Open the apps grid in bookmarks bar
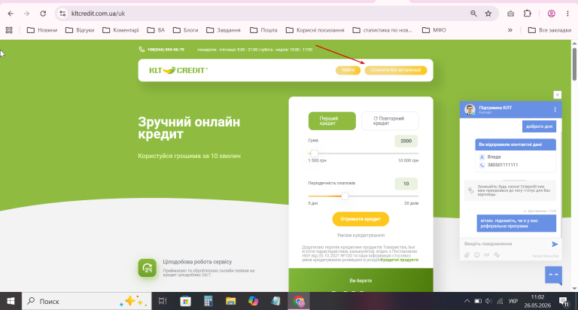The image size is (578, 310). point(9,30)
